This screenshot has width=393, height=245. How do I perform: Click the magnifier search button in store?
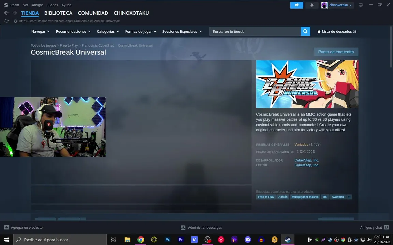click(305, 31)
